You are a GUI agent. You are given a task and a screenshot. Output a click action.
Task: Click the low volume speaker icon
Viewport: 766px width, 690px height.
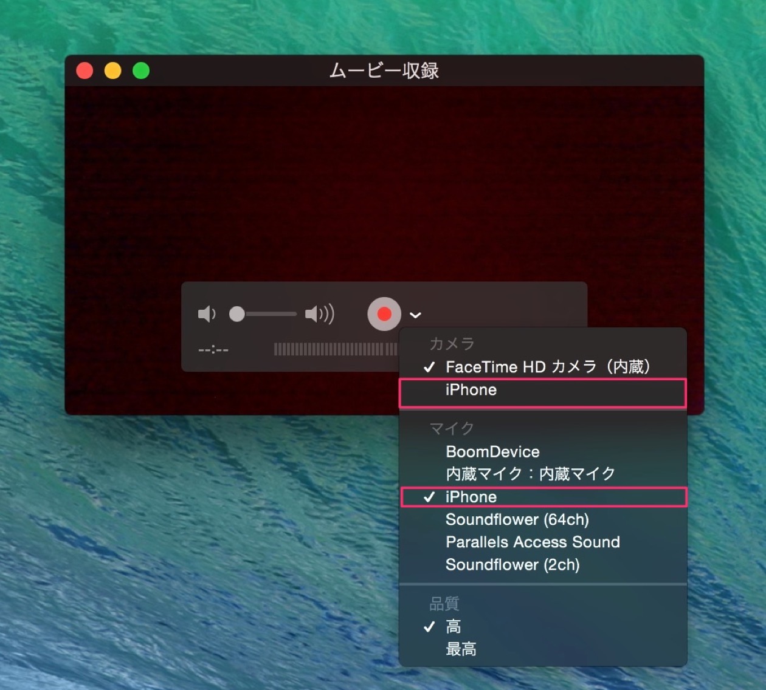[207, 314]
